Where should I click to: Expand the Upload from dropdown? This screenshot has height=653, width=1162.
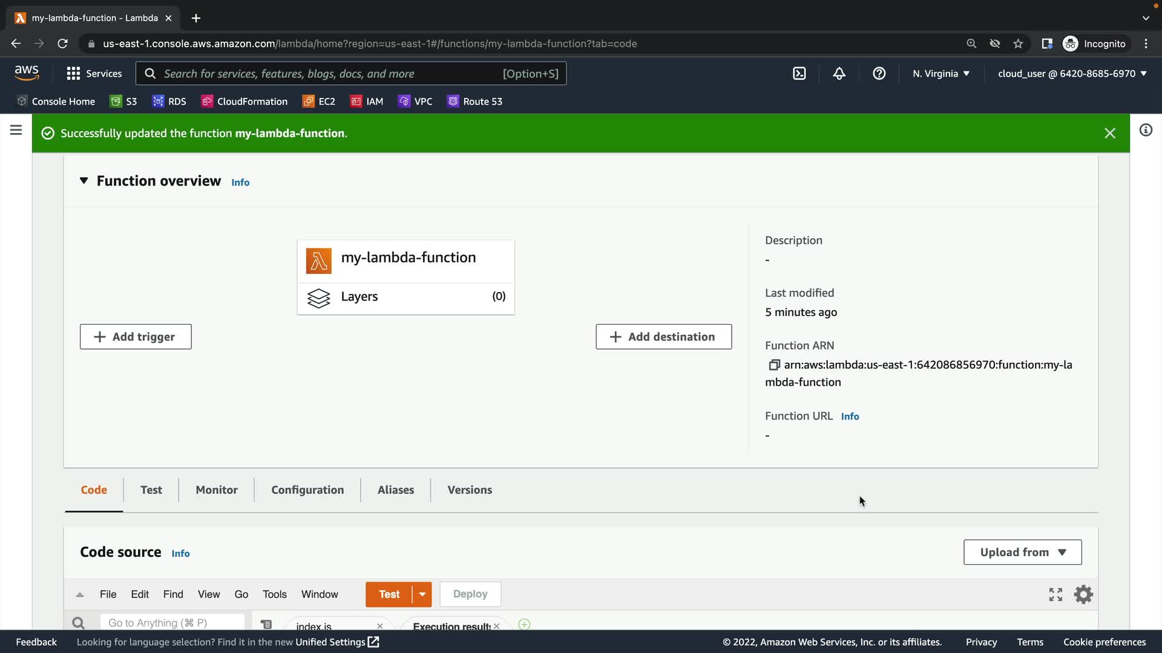(1022, 552)
